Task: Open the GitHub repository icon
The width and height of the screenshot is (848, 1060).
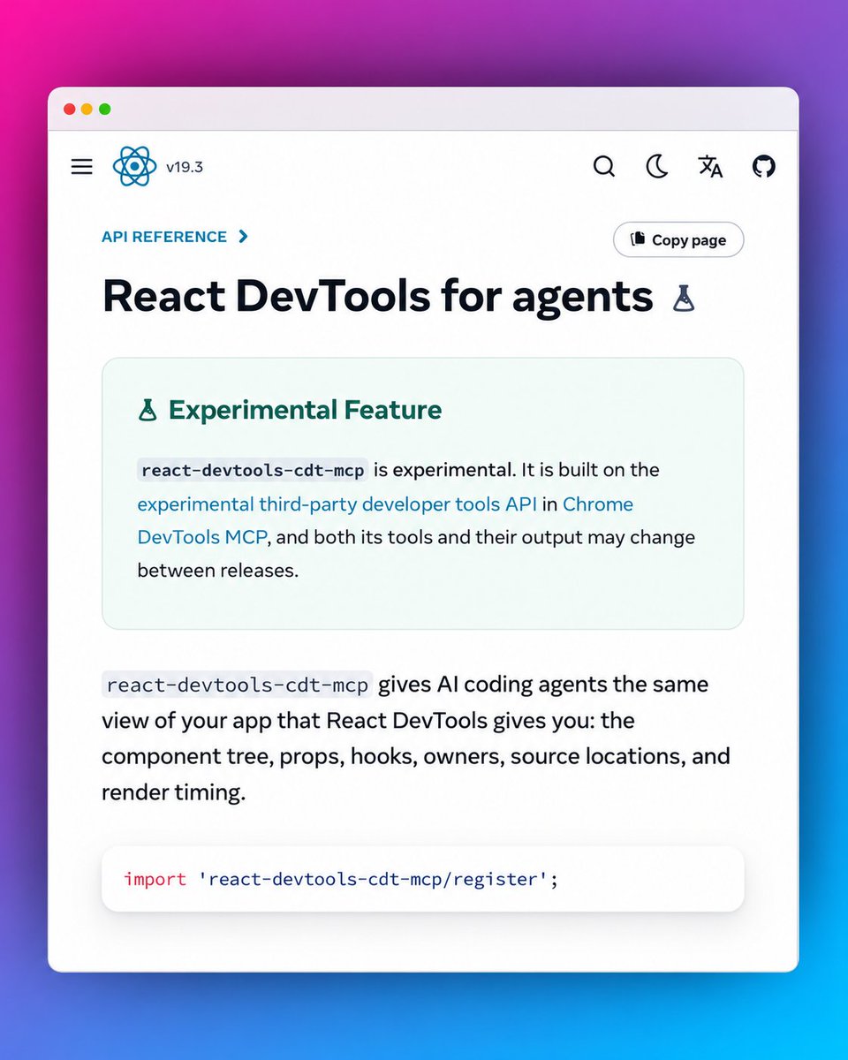Action: (x=764, y=166)
